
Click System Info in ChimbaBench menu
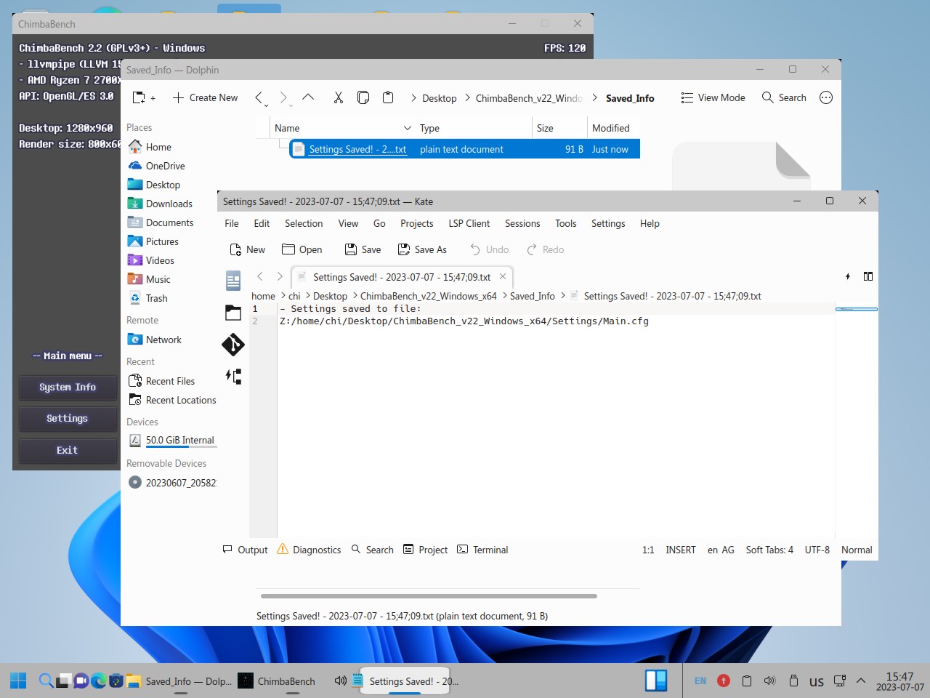point(68,388)
